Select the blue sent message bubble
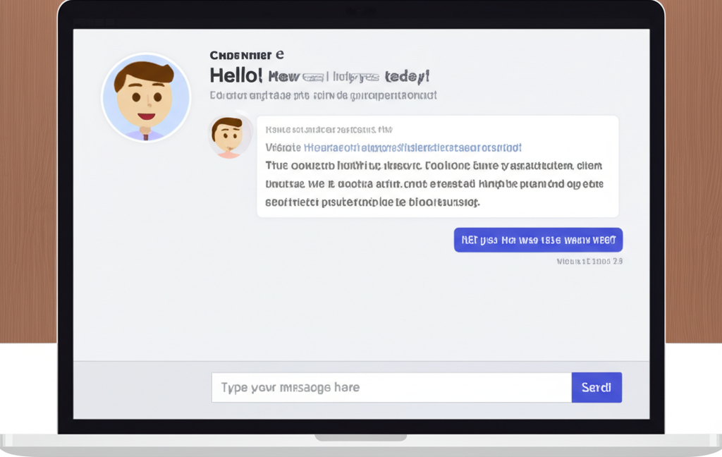 538,240
